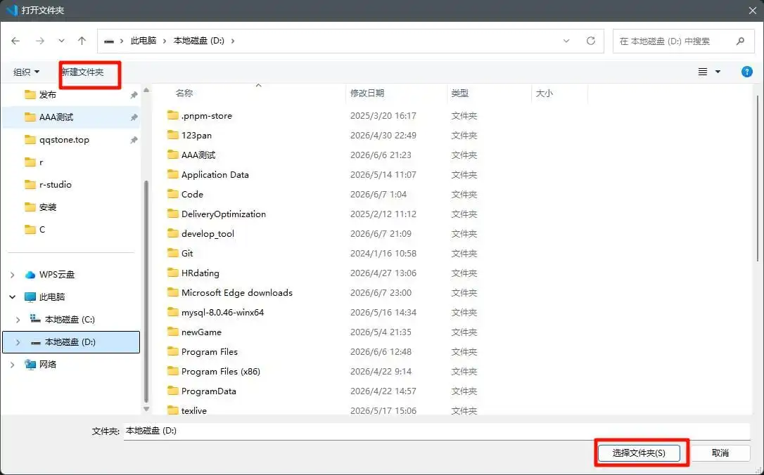Open address bar history dropdown
Screen dimensions: 764x475
click(x=566, y=41)
